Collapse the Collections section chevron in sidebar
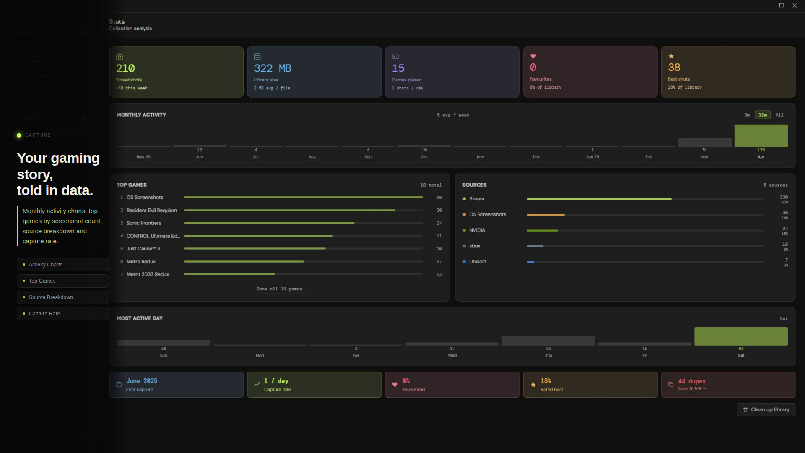This screenshot has height=453, width=805. tap(86, 76)
